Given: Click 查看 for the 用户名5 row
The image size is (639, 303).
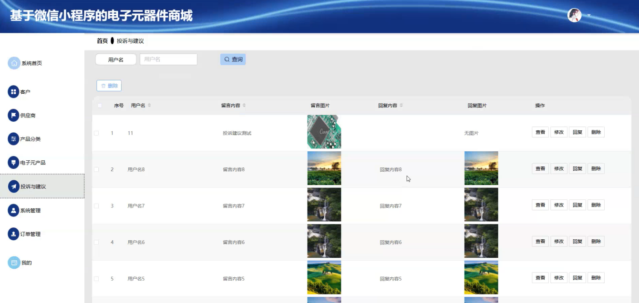Looking at the screenshot, I should coord(540,278).
